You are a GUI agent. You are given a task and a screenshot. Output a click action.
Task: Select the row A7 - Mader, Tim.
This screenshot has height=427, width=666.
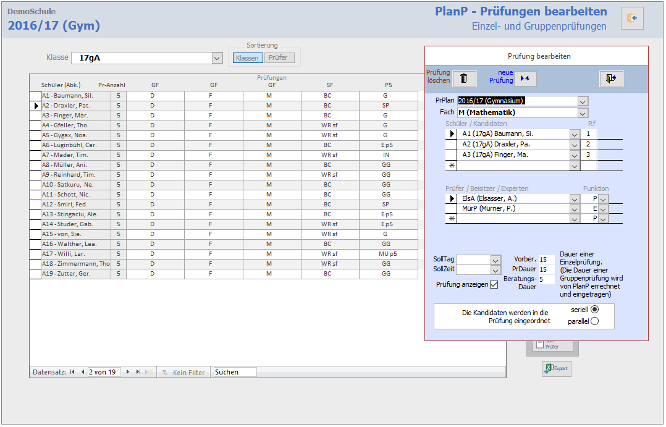click(x=67, y=155)
